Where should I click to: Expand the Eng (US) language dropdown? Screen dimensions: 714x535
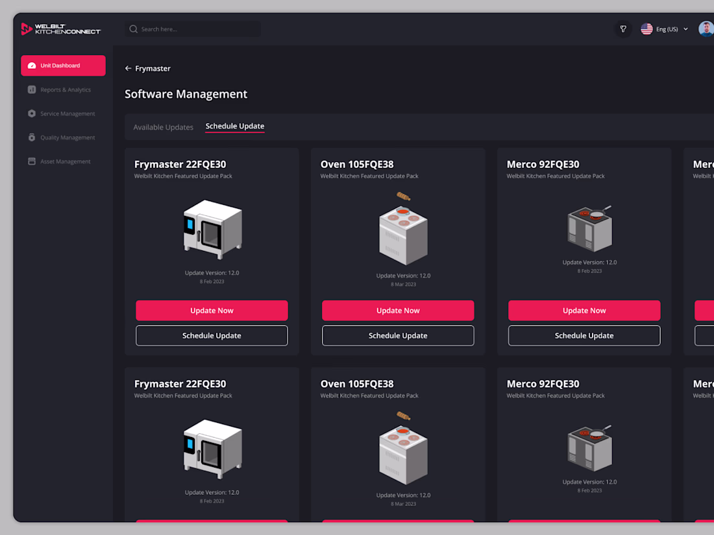(672, 29)
